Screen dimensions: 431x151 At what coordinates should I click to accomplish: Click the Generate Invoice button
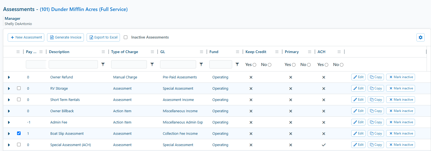click(66, 37)
